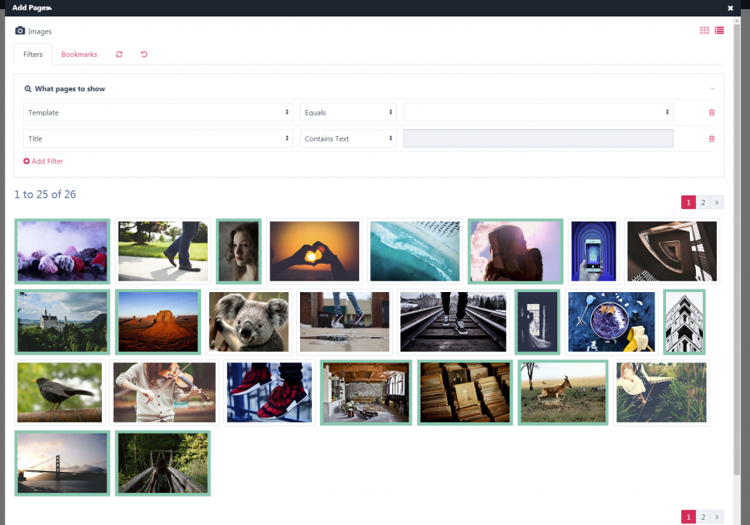Reset filters using the undo icon
The height and width of the screenshot is (525, 750).
(x=144, y=54)
